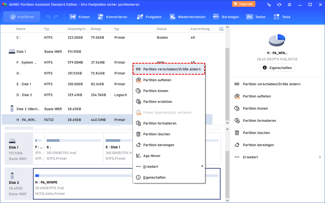Image resolution: width=325 pixels, height=203 pixels.
Task: Open the Tools menu in toolbar
Action: pyautogui.click(x=282, y=17)
